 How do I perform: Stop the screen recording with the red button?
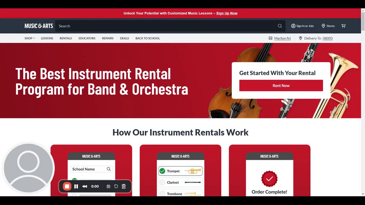pyautogui.click(x=67, y=186)
